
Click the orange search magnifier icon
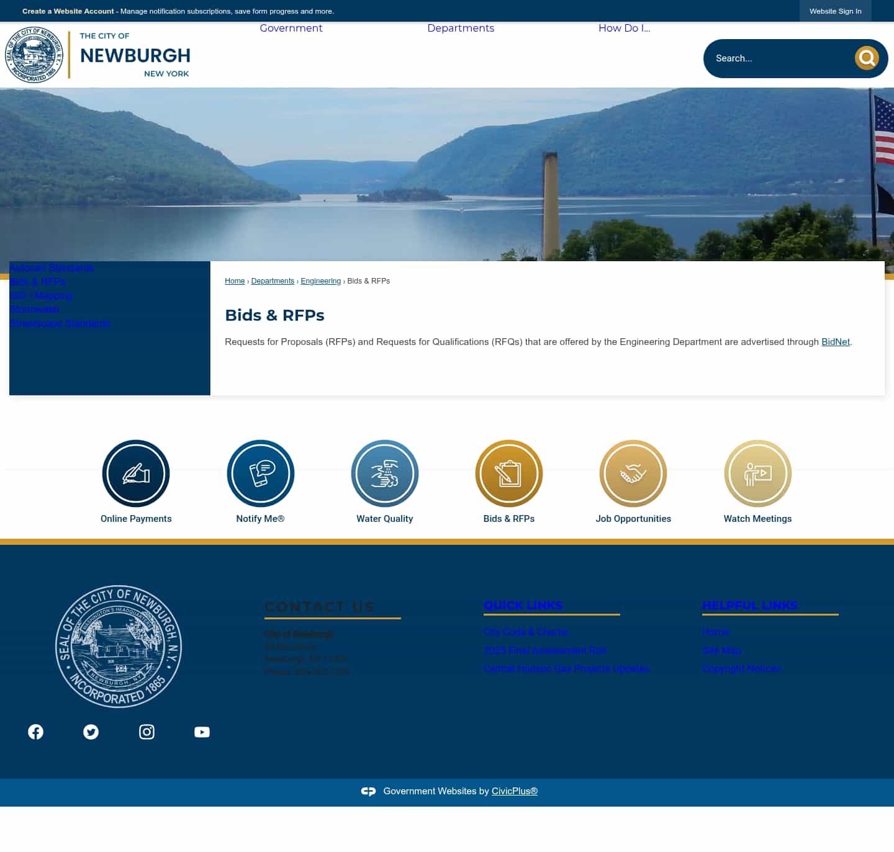coord(866,58)
